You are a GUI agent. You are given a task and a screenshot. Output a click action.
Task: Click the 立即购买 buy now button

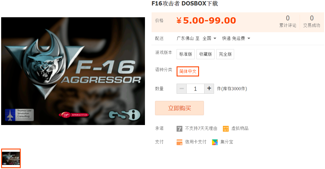(179, 108)
